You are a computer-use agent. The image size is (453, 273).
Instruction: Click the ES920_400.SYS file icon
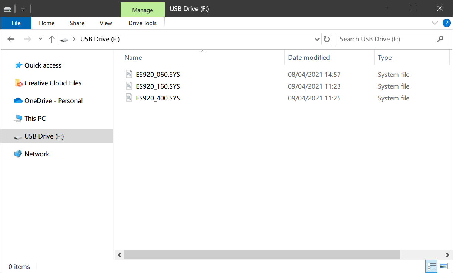[129, 98]
